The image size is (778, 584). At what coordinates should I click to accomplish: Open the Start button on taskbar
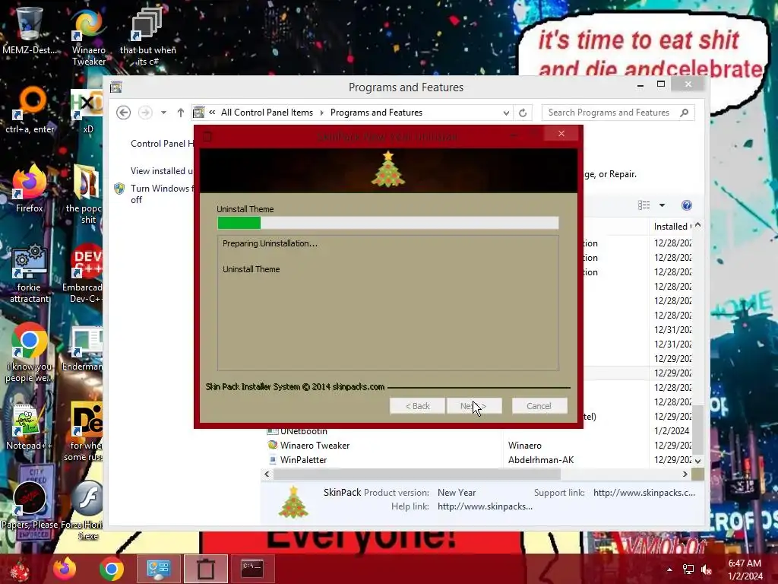coord(19,569)
